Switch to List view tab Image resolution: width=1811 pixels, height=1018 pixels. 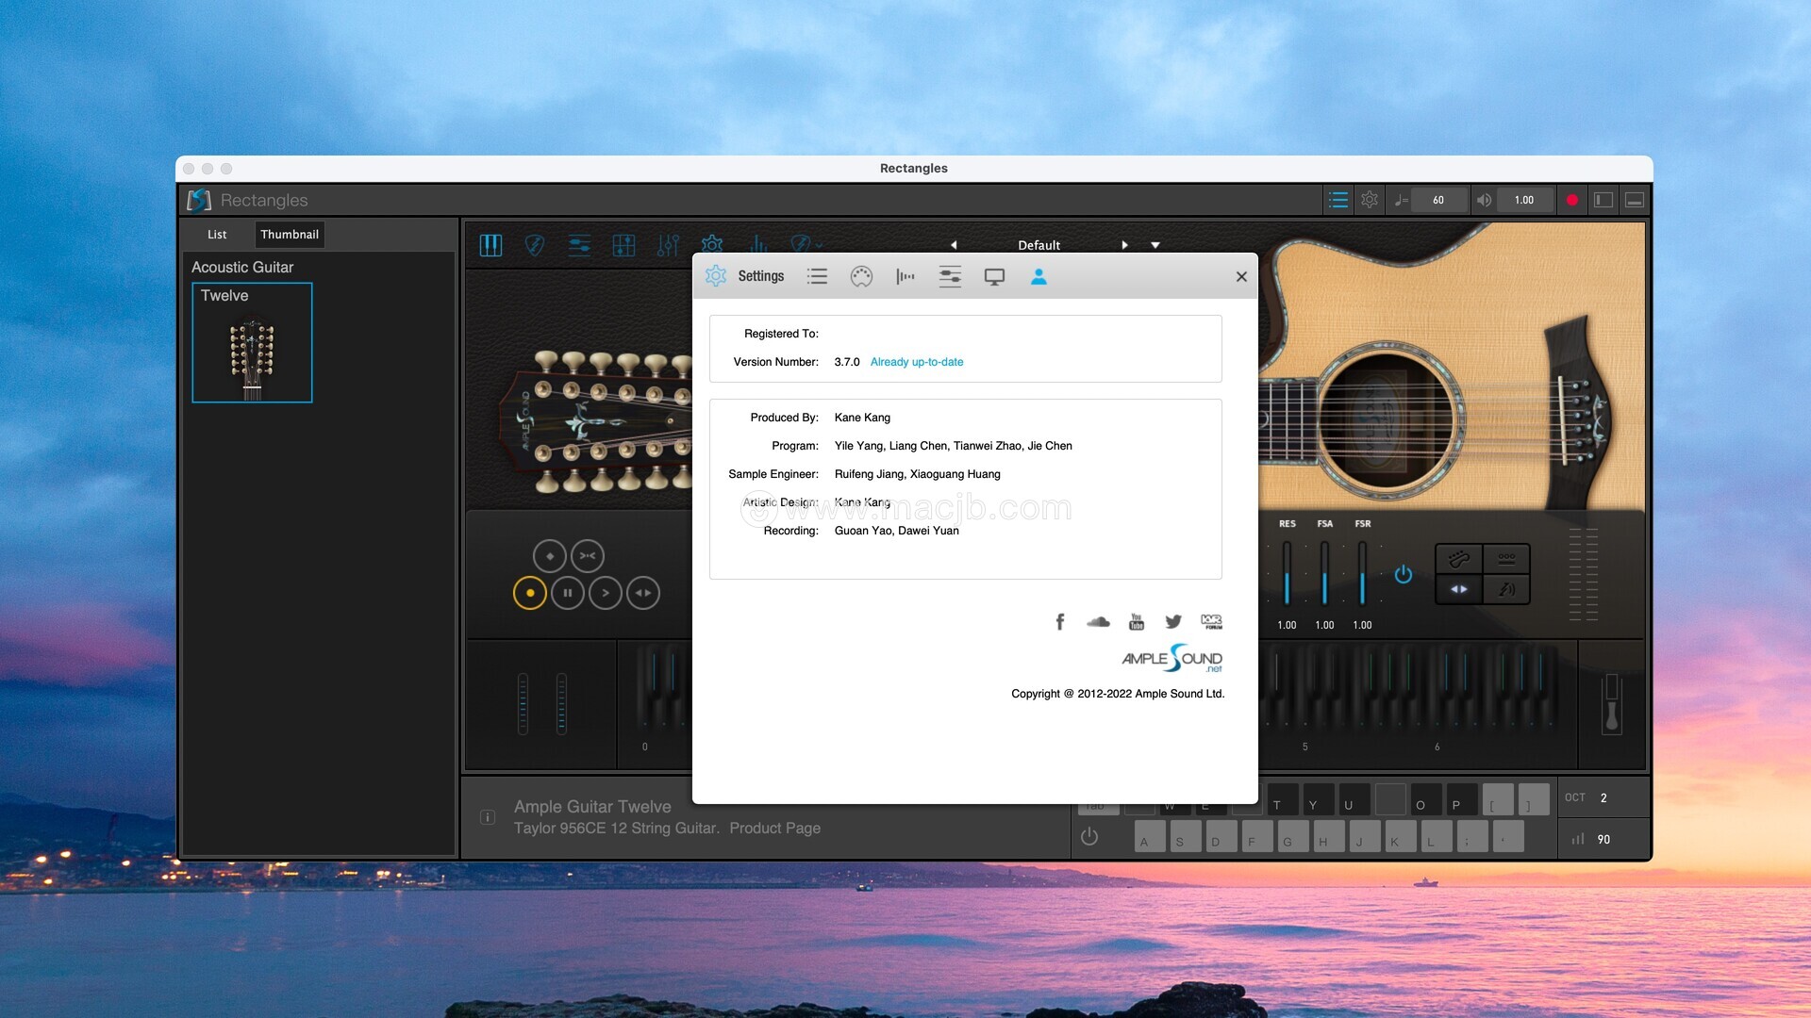tap(217, 235)
